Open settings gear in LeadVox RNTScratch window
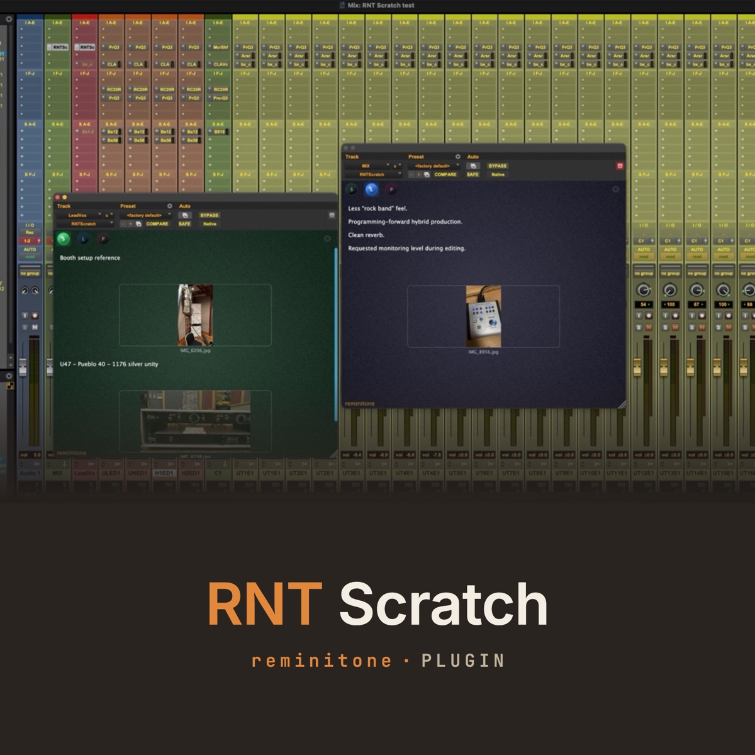Image resolution: width=755 pixels, height=755 pixels. 327,238
